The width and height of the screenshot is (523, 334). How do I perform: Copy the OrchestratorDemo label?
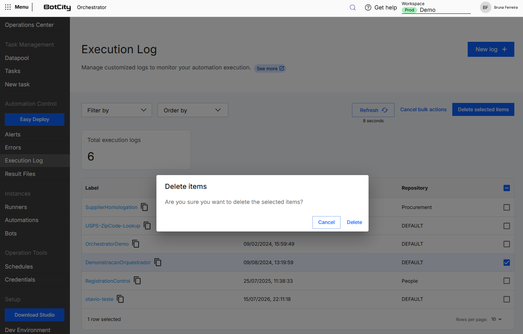[x=136, y=244]
